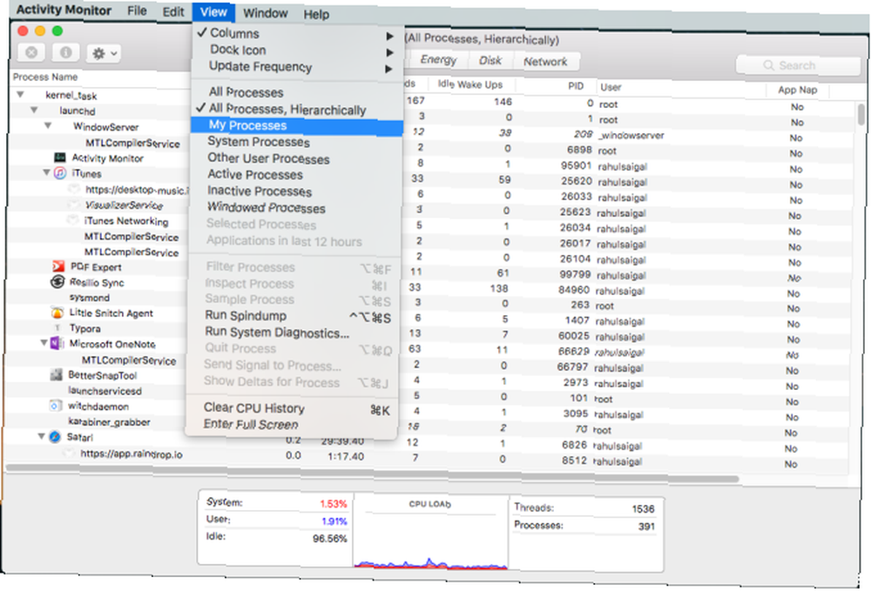871x591 pixels.
Task: Switch to the Network tab
Action: coord(545,62)
